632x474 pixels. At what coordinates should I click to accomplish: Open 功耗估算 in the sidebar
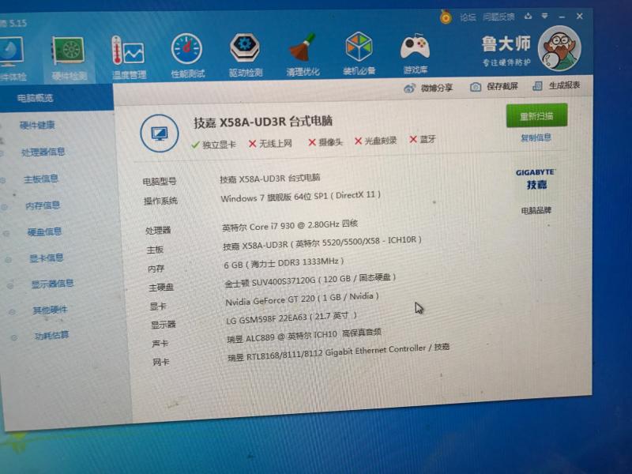pyautogui.click(x=51, y=335)
